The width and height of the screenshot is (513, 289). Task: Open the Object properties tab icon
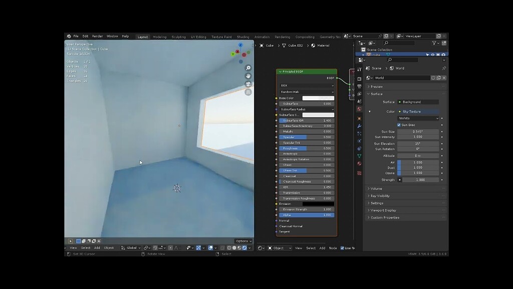[x=359, y=118]
